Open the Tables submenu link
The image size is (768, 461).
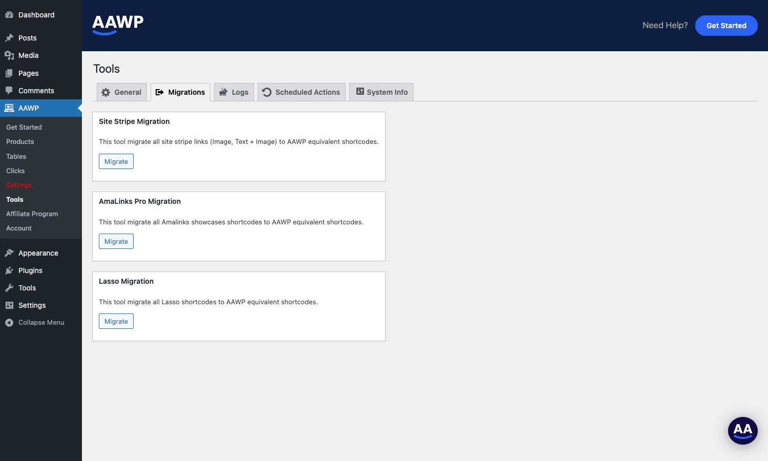16,156
